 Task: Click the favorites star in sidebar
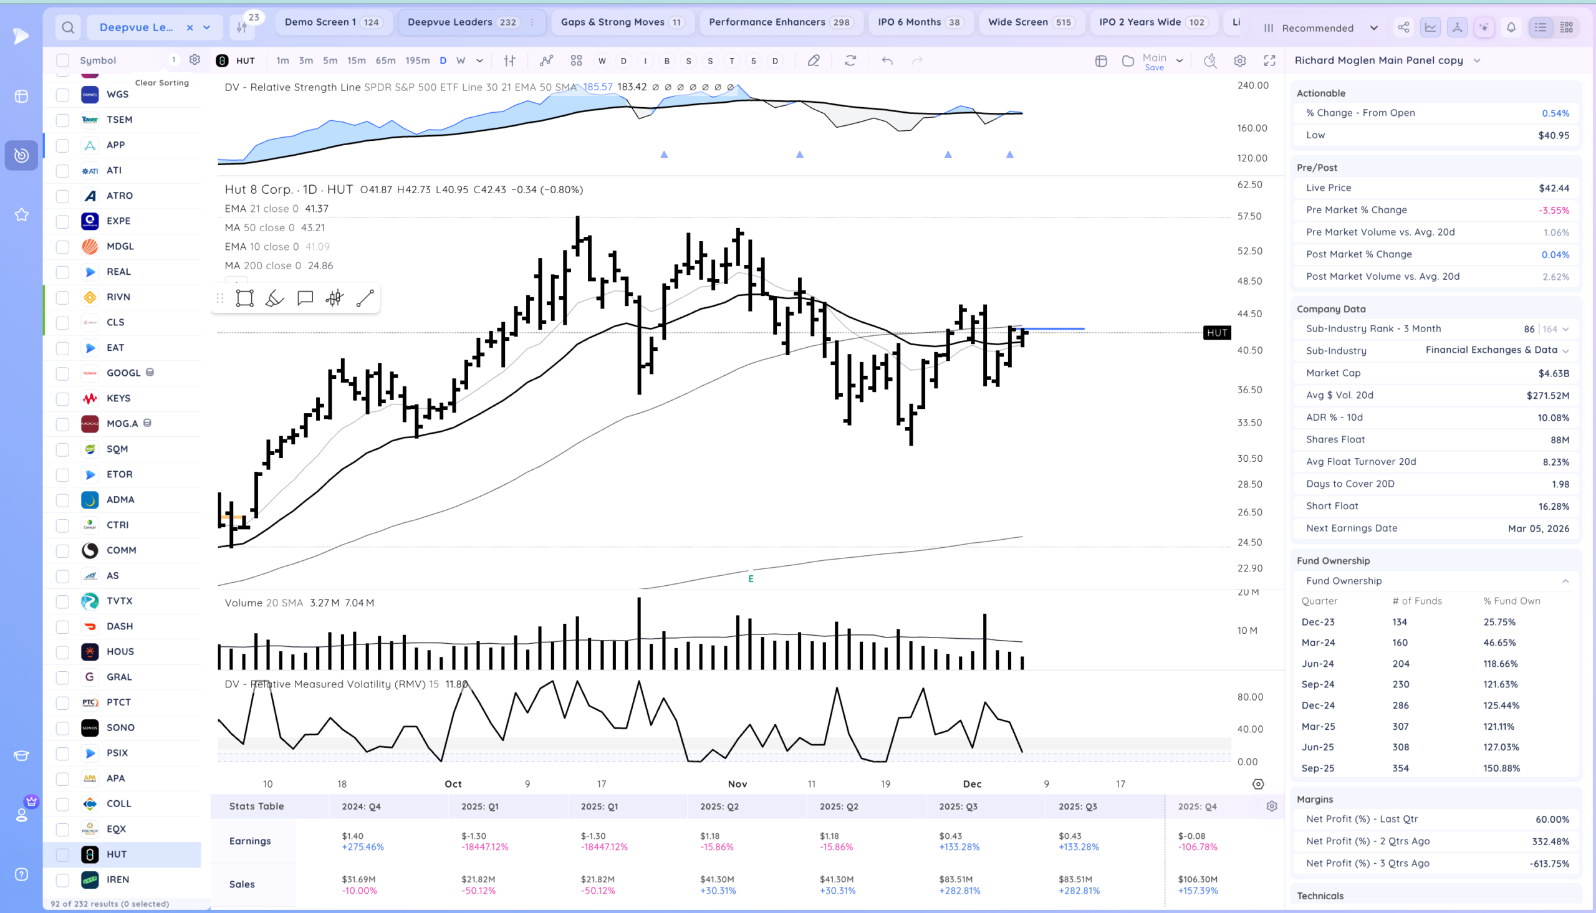21,215
